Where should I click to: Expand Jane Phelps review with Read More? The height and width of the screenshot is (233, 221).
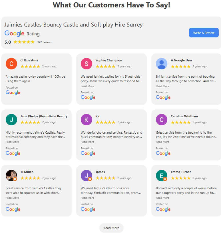[x=12, y=142]
